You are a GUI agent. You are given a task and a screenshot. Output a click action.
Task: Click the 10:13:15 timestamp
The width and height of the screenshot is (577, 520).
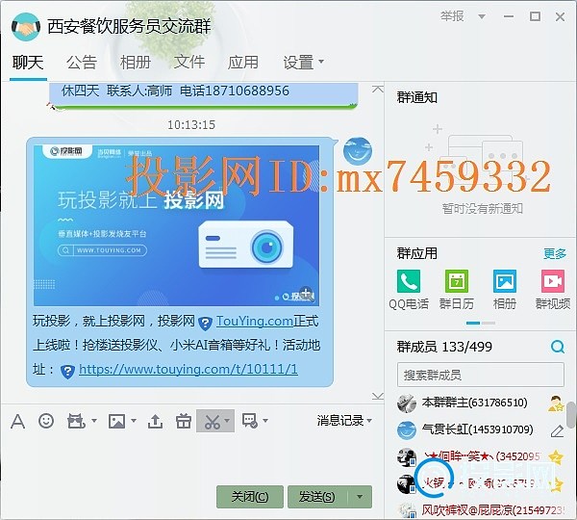191,125
